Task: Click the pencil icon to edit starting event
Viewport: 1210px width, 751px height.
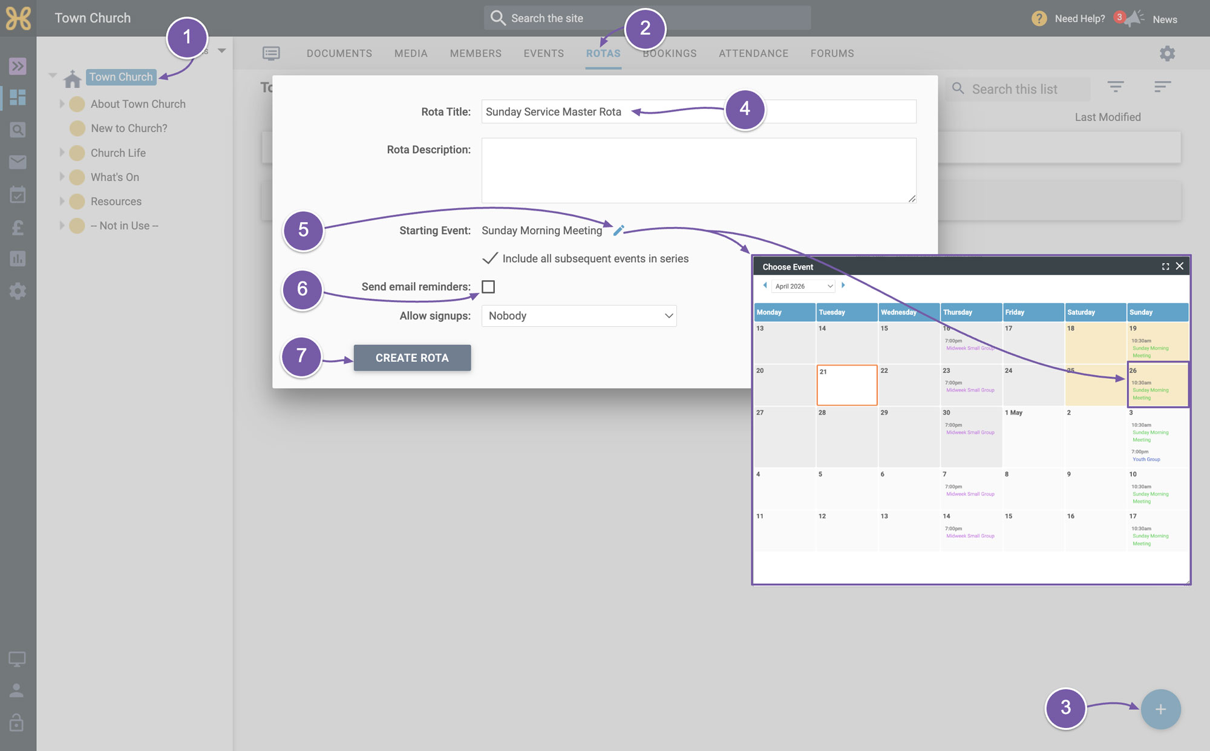Action: [x=618, y=230]
